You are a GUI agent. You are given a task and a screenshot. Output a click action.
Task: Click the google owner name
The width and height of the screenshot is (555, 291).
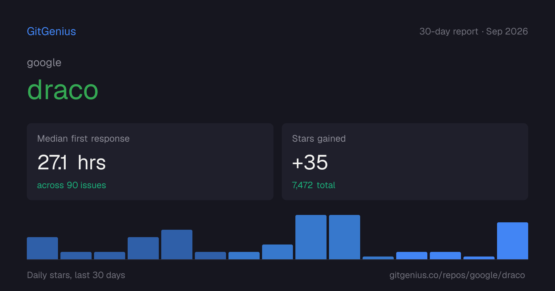click(x=44, y=63)
